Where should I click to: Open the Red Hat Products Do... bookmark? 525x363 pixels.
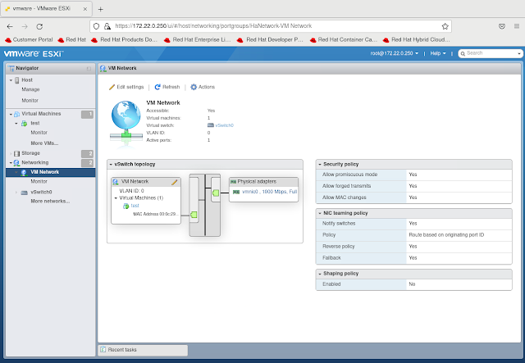124,40
